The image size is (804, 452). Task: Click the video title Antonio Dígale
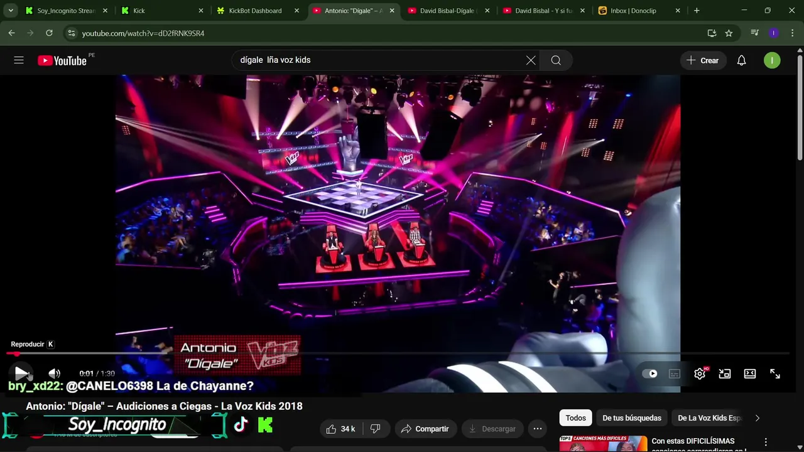(x=164, y=406)
